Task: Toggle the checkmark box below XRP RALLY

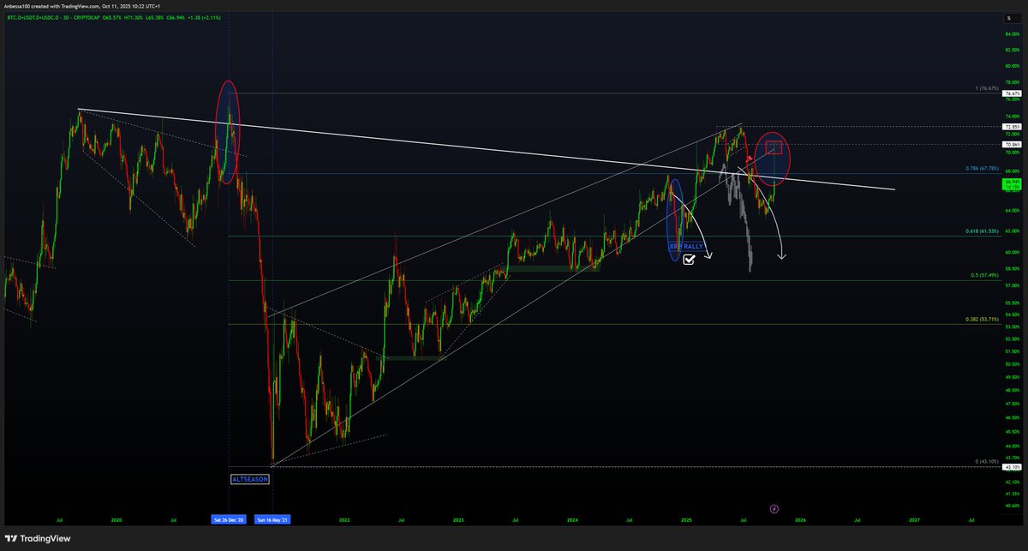Action: coord(688,260)
